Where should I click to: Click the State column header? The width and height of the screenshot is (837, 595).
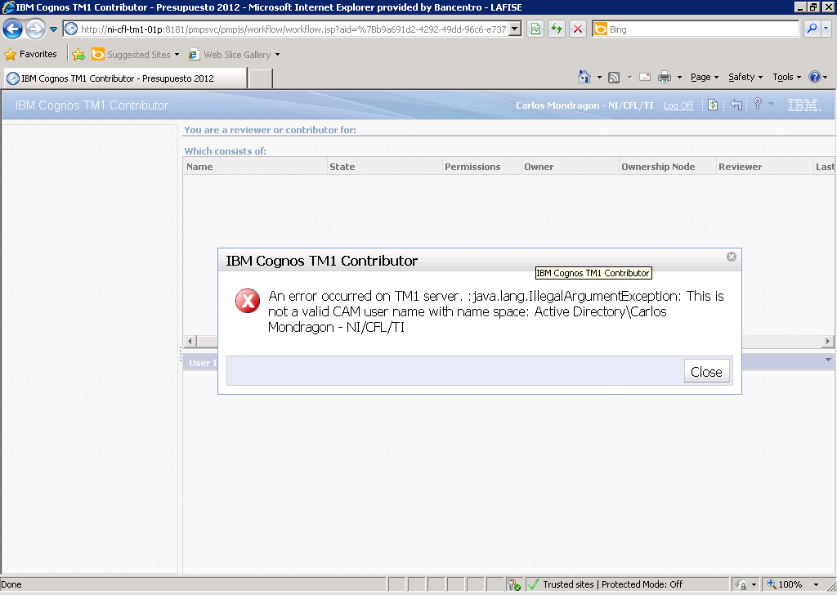(x=385, y=167)
